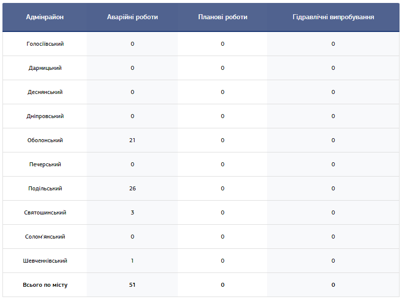Click the Адмінрайон column header

pos(45,17)
